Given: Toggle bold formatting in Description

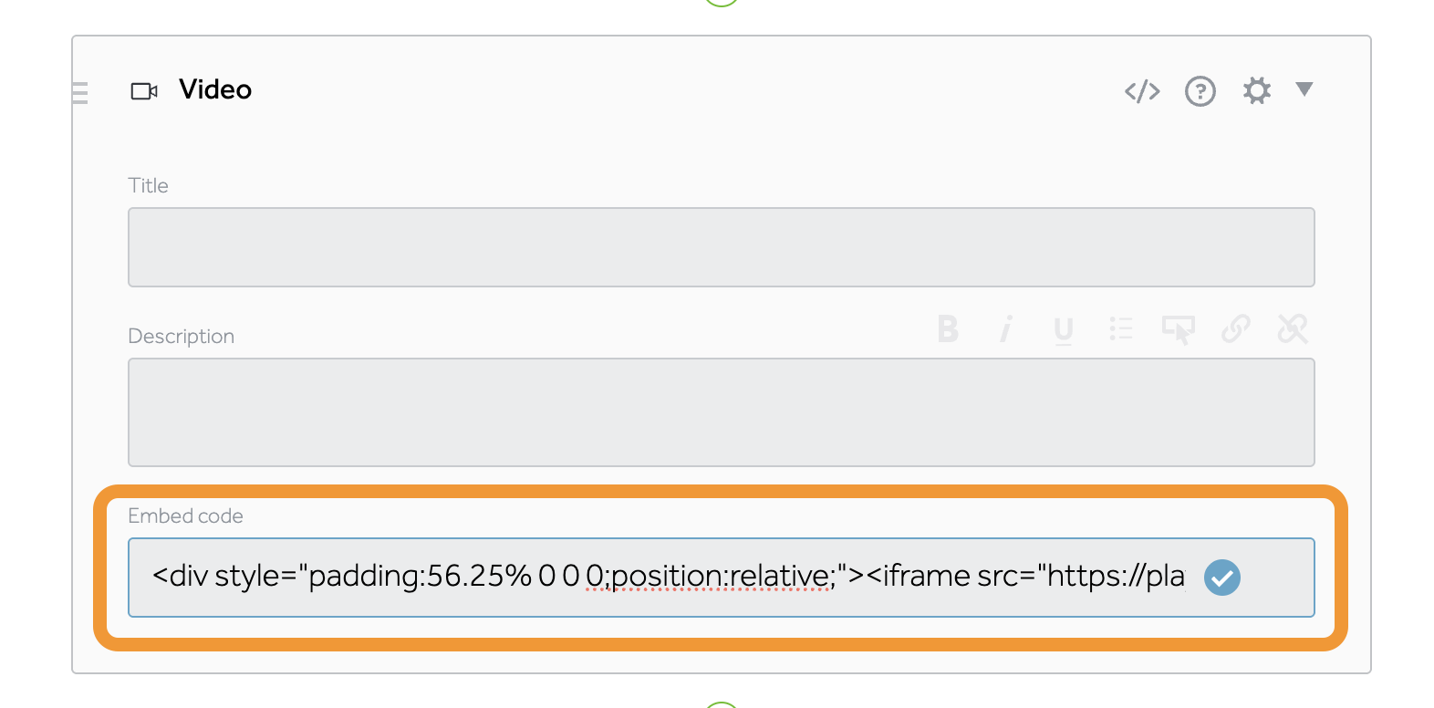Looking at the screenshot, I should point(948,328).
